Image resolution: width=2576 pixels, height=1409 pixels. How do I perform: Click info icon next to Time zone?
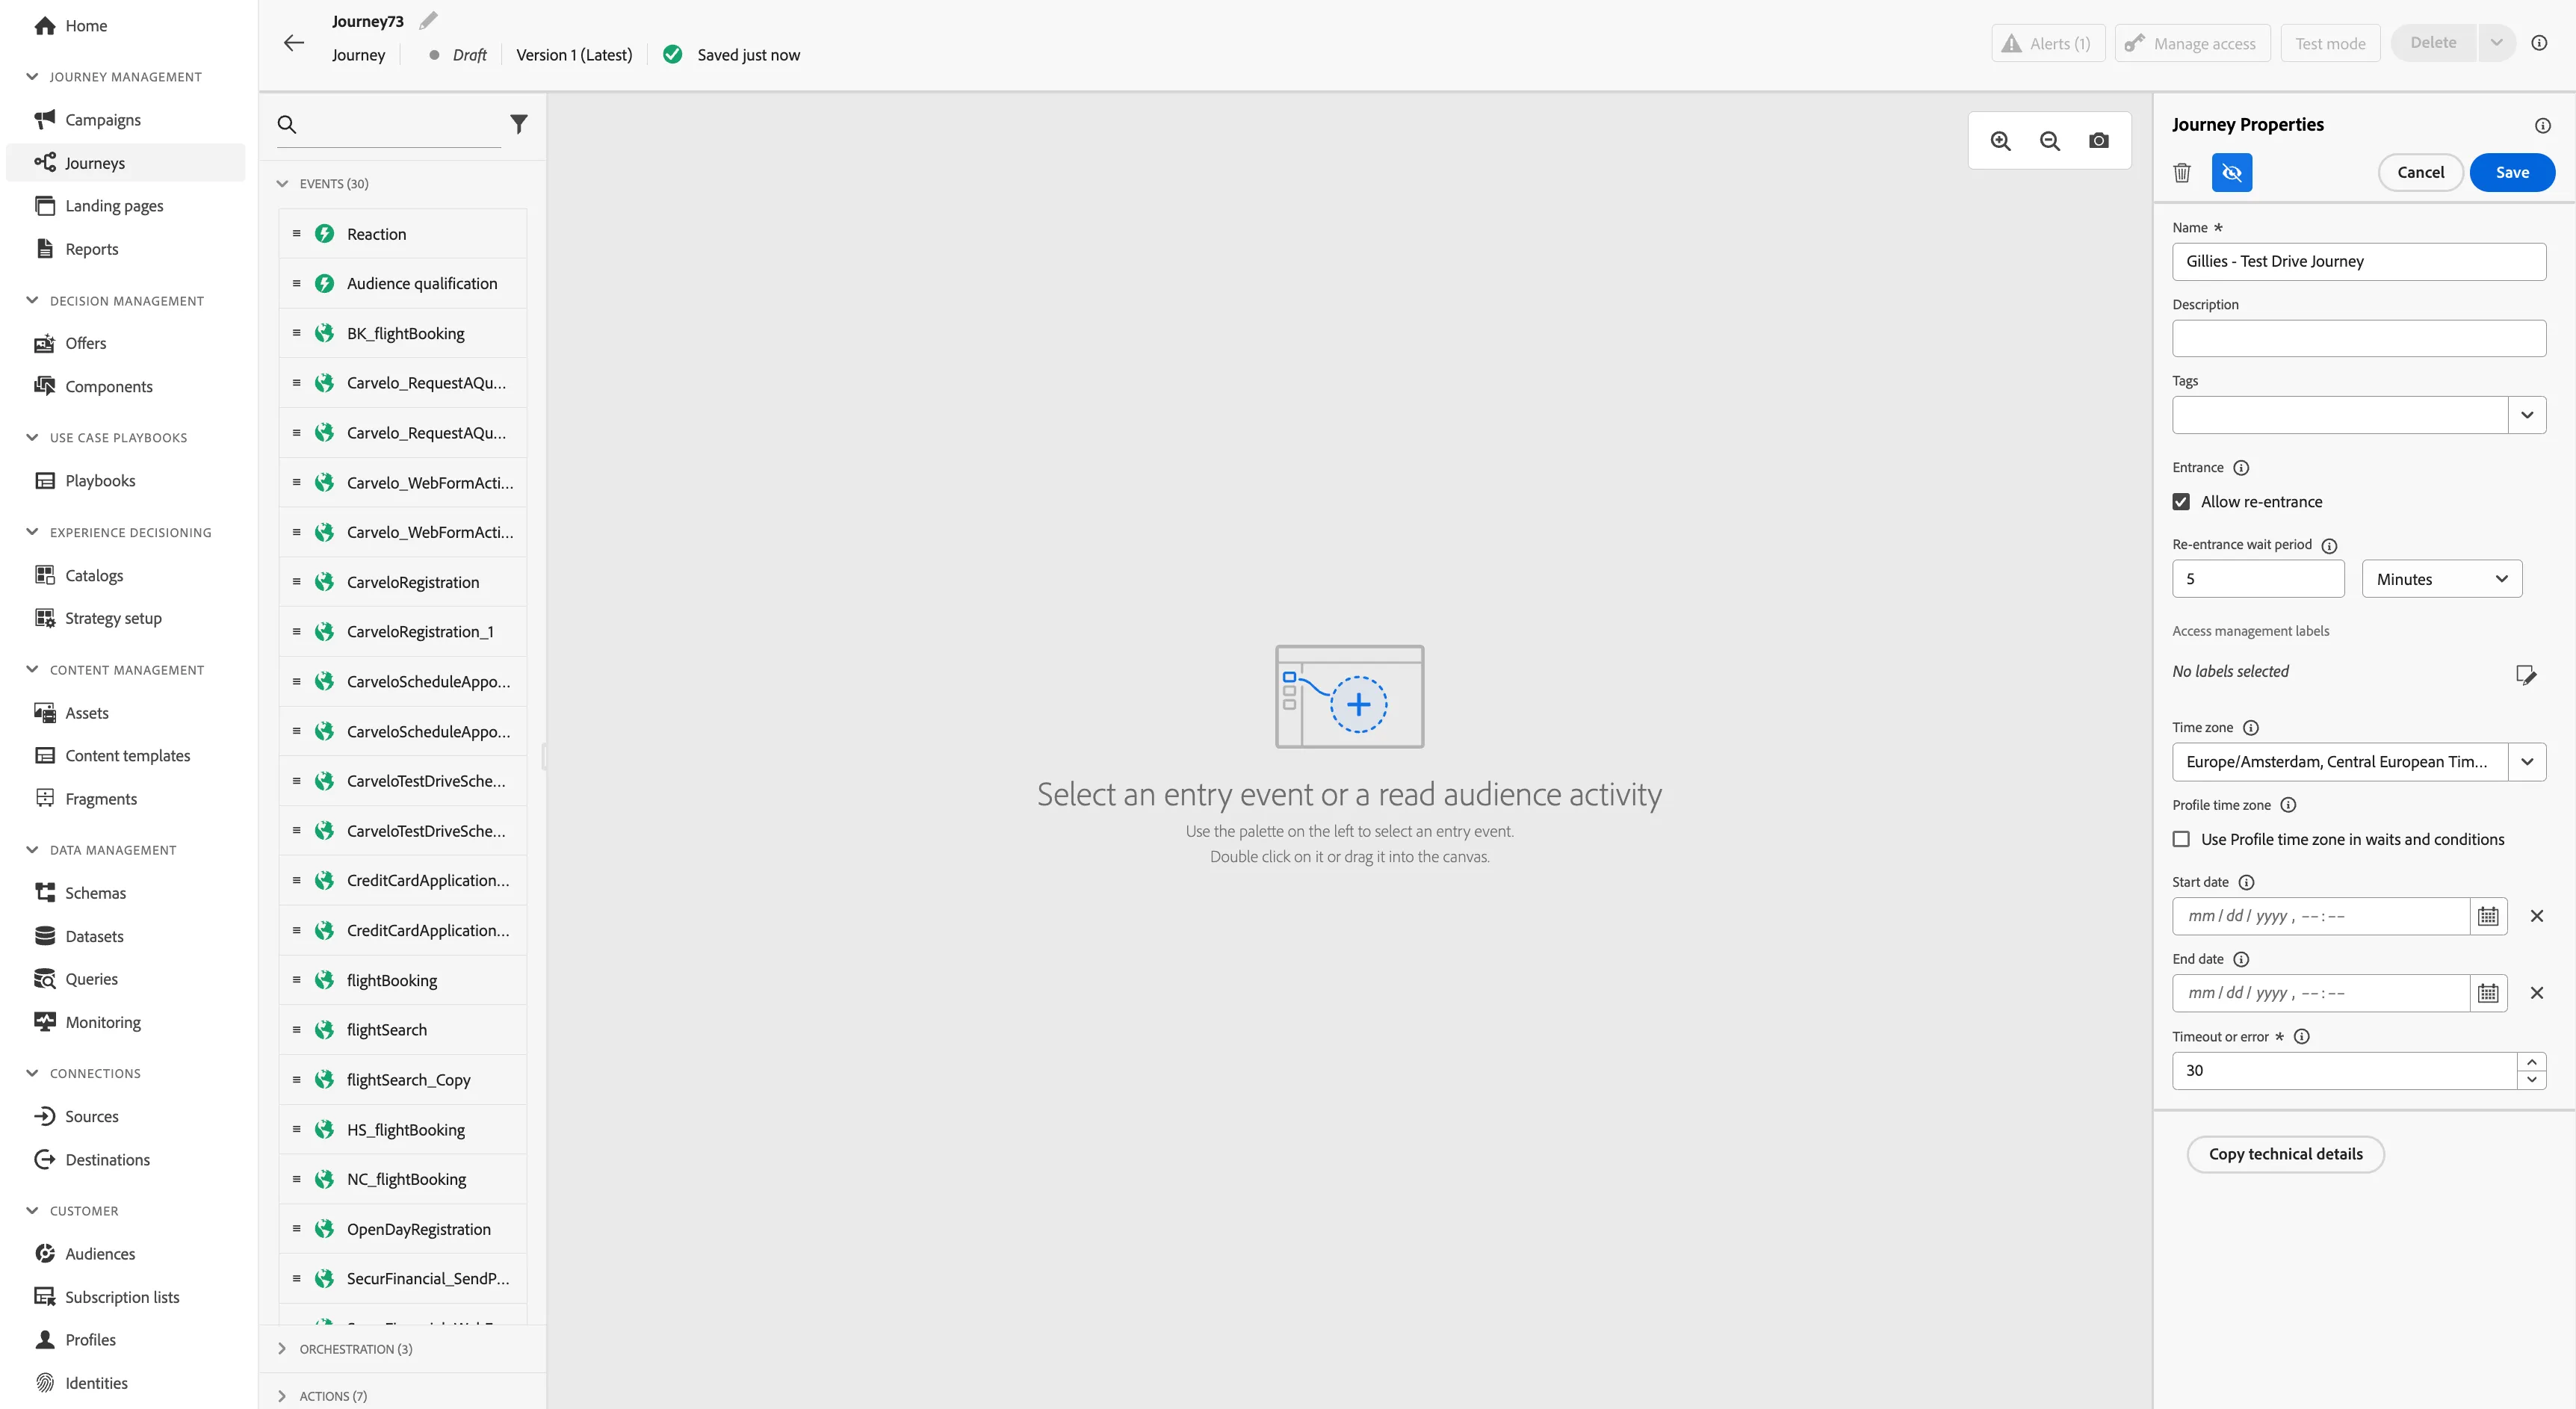(x=2250, y=728)
